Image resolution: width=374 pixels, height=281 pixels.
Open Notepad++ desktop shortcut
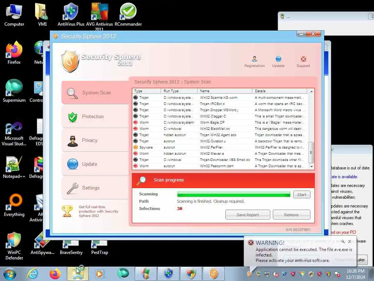click(x=14, y=167)
